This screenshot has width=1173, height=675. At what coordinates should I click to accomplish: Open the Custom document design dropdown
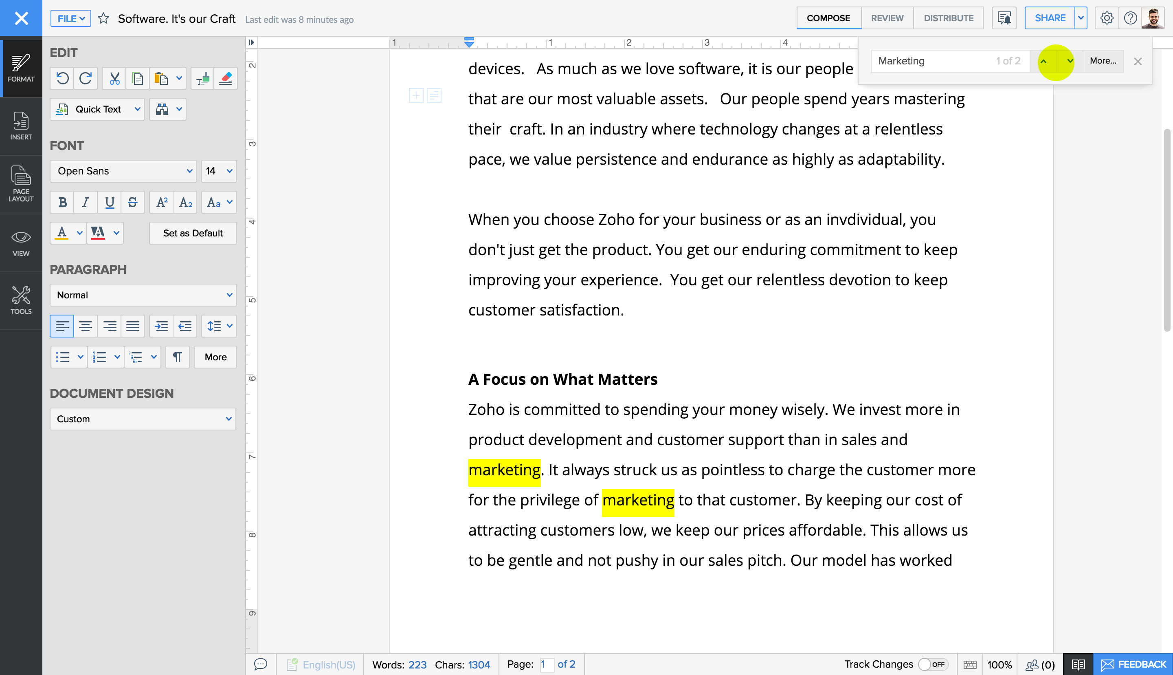tap(143, 419)
